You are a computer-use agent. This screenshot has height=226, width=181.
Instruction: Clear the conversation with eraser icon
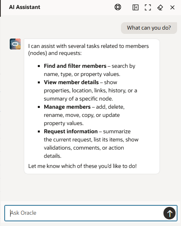[160, 7]
